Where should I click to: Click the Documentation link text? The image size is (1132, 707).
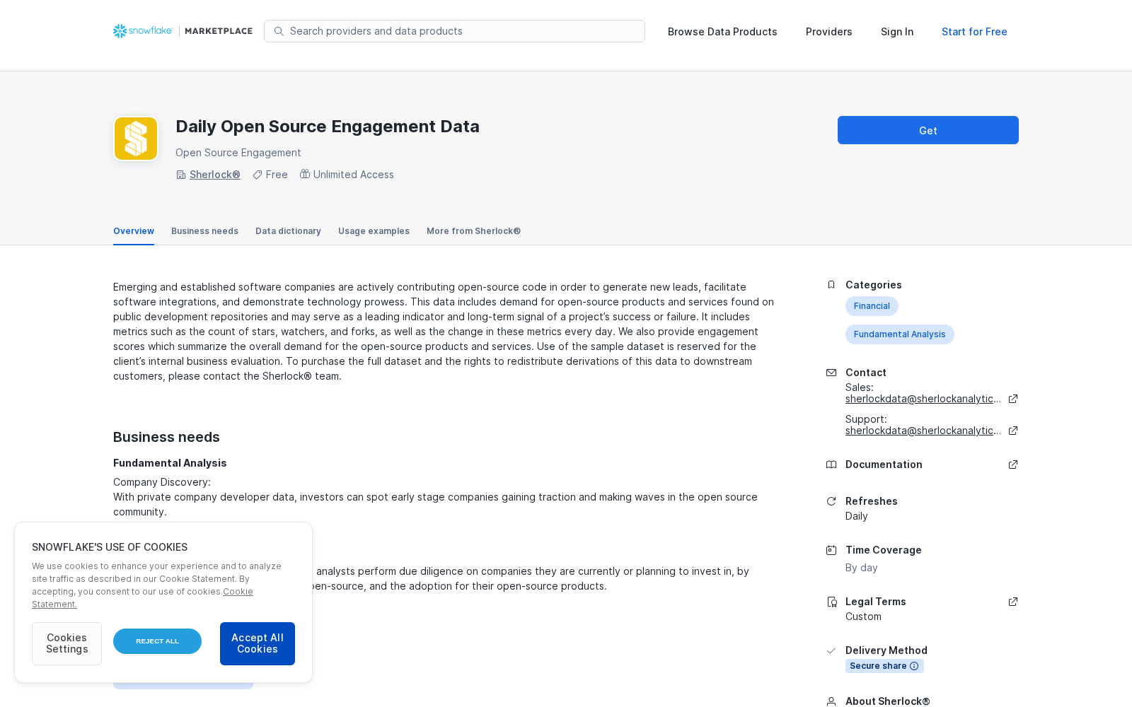pos(884,464)
